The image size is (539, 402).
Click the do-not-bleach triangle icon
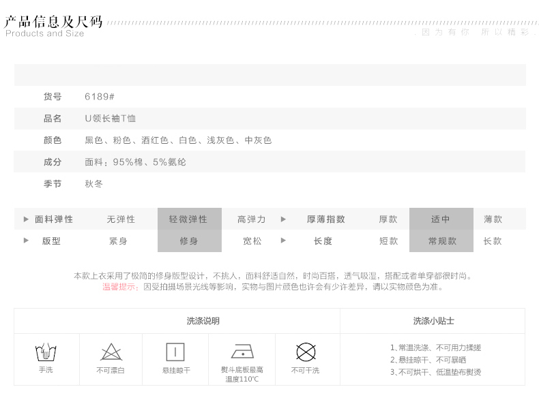pyautogui.click(x=111, y=352)
